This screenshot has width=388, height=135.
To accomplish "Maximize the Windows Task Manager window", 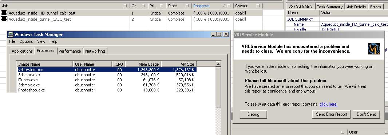I will (219, 34).
